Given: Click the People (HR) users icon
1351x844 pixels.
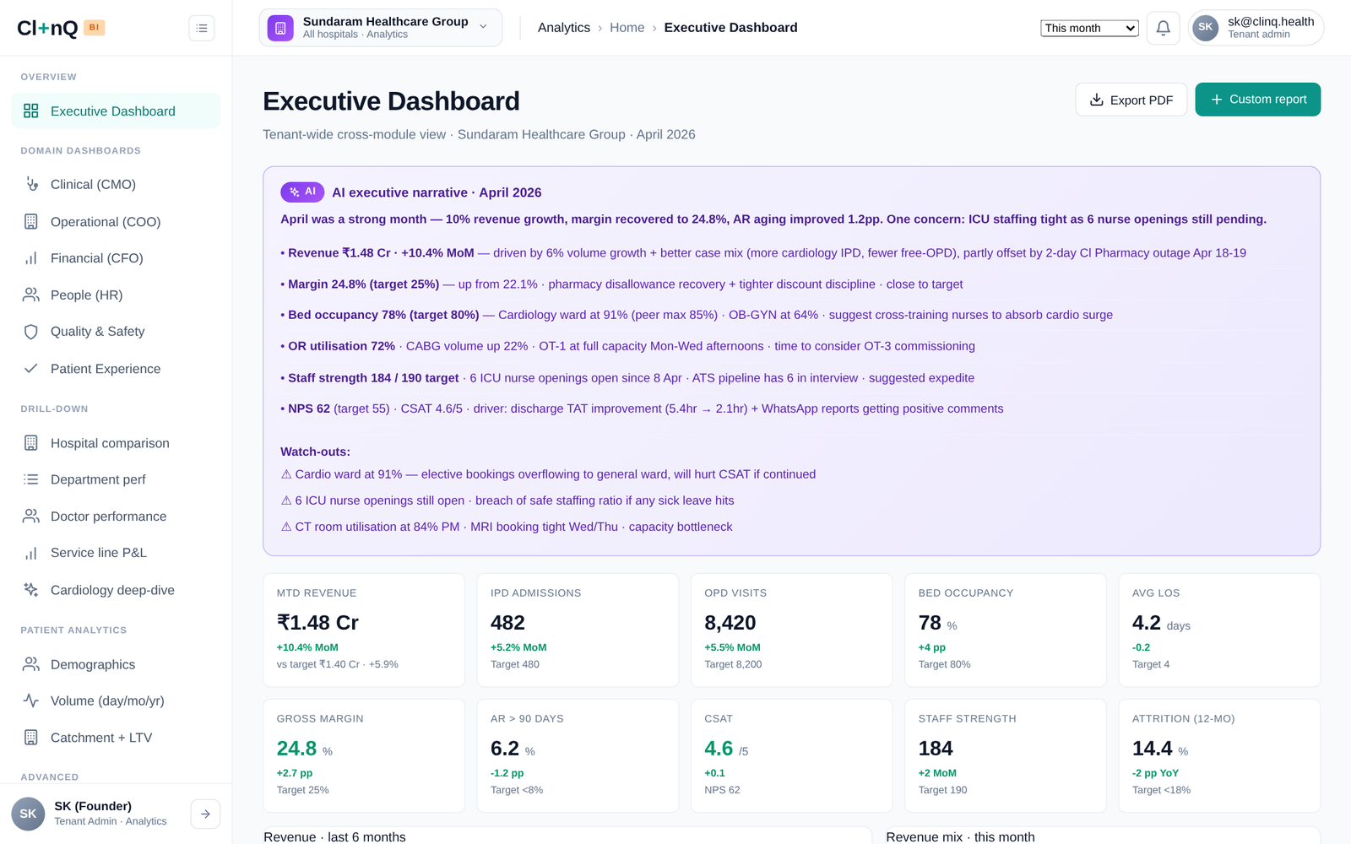Looking at the screenshot, I should pyautogui.click(x=31, y=295).
